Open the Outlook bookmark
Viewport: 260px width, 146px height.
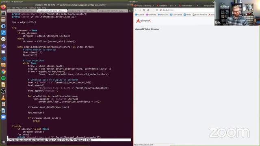pos(140,15)
